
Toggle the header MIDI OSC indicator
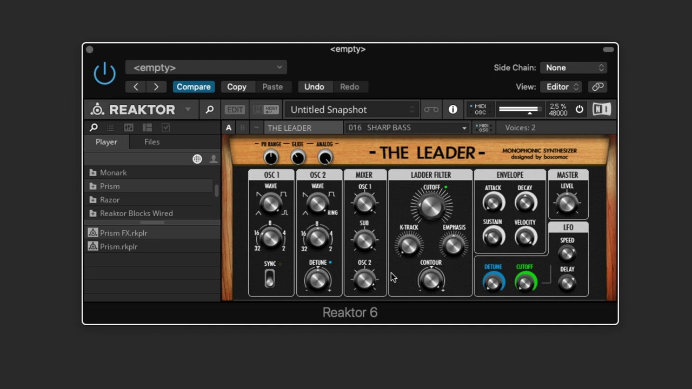pyautogui.click(x=478, y=110)
